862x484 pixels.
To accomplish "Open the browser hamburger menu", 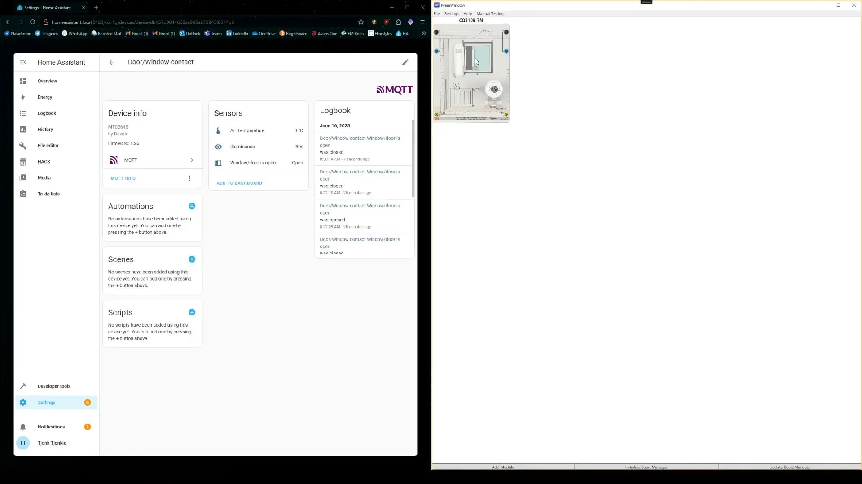I will coord(422,22).
